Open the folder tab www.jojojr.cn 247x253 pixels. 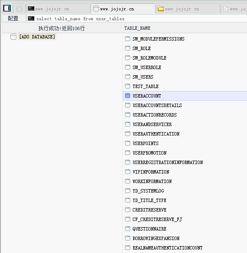188,9
